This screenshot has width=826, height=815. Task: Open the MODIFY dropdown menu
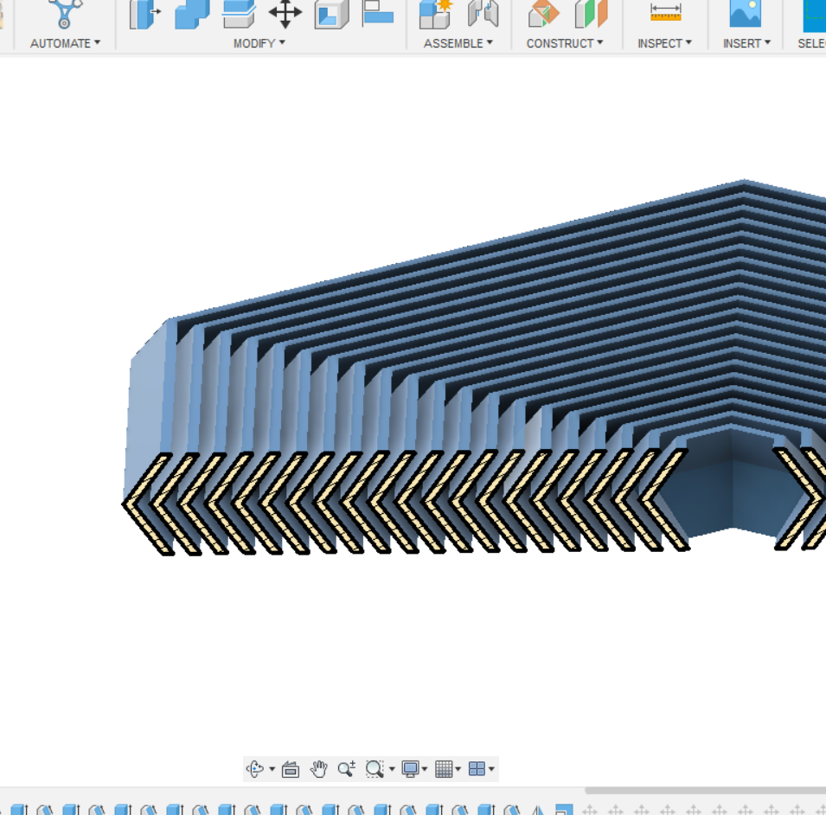click(259, 43)
